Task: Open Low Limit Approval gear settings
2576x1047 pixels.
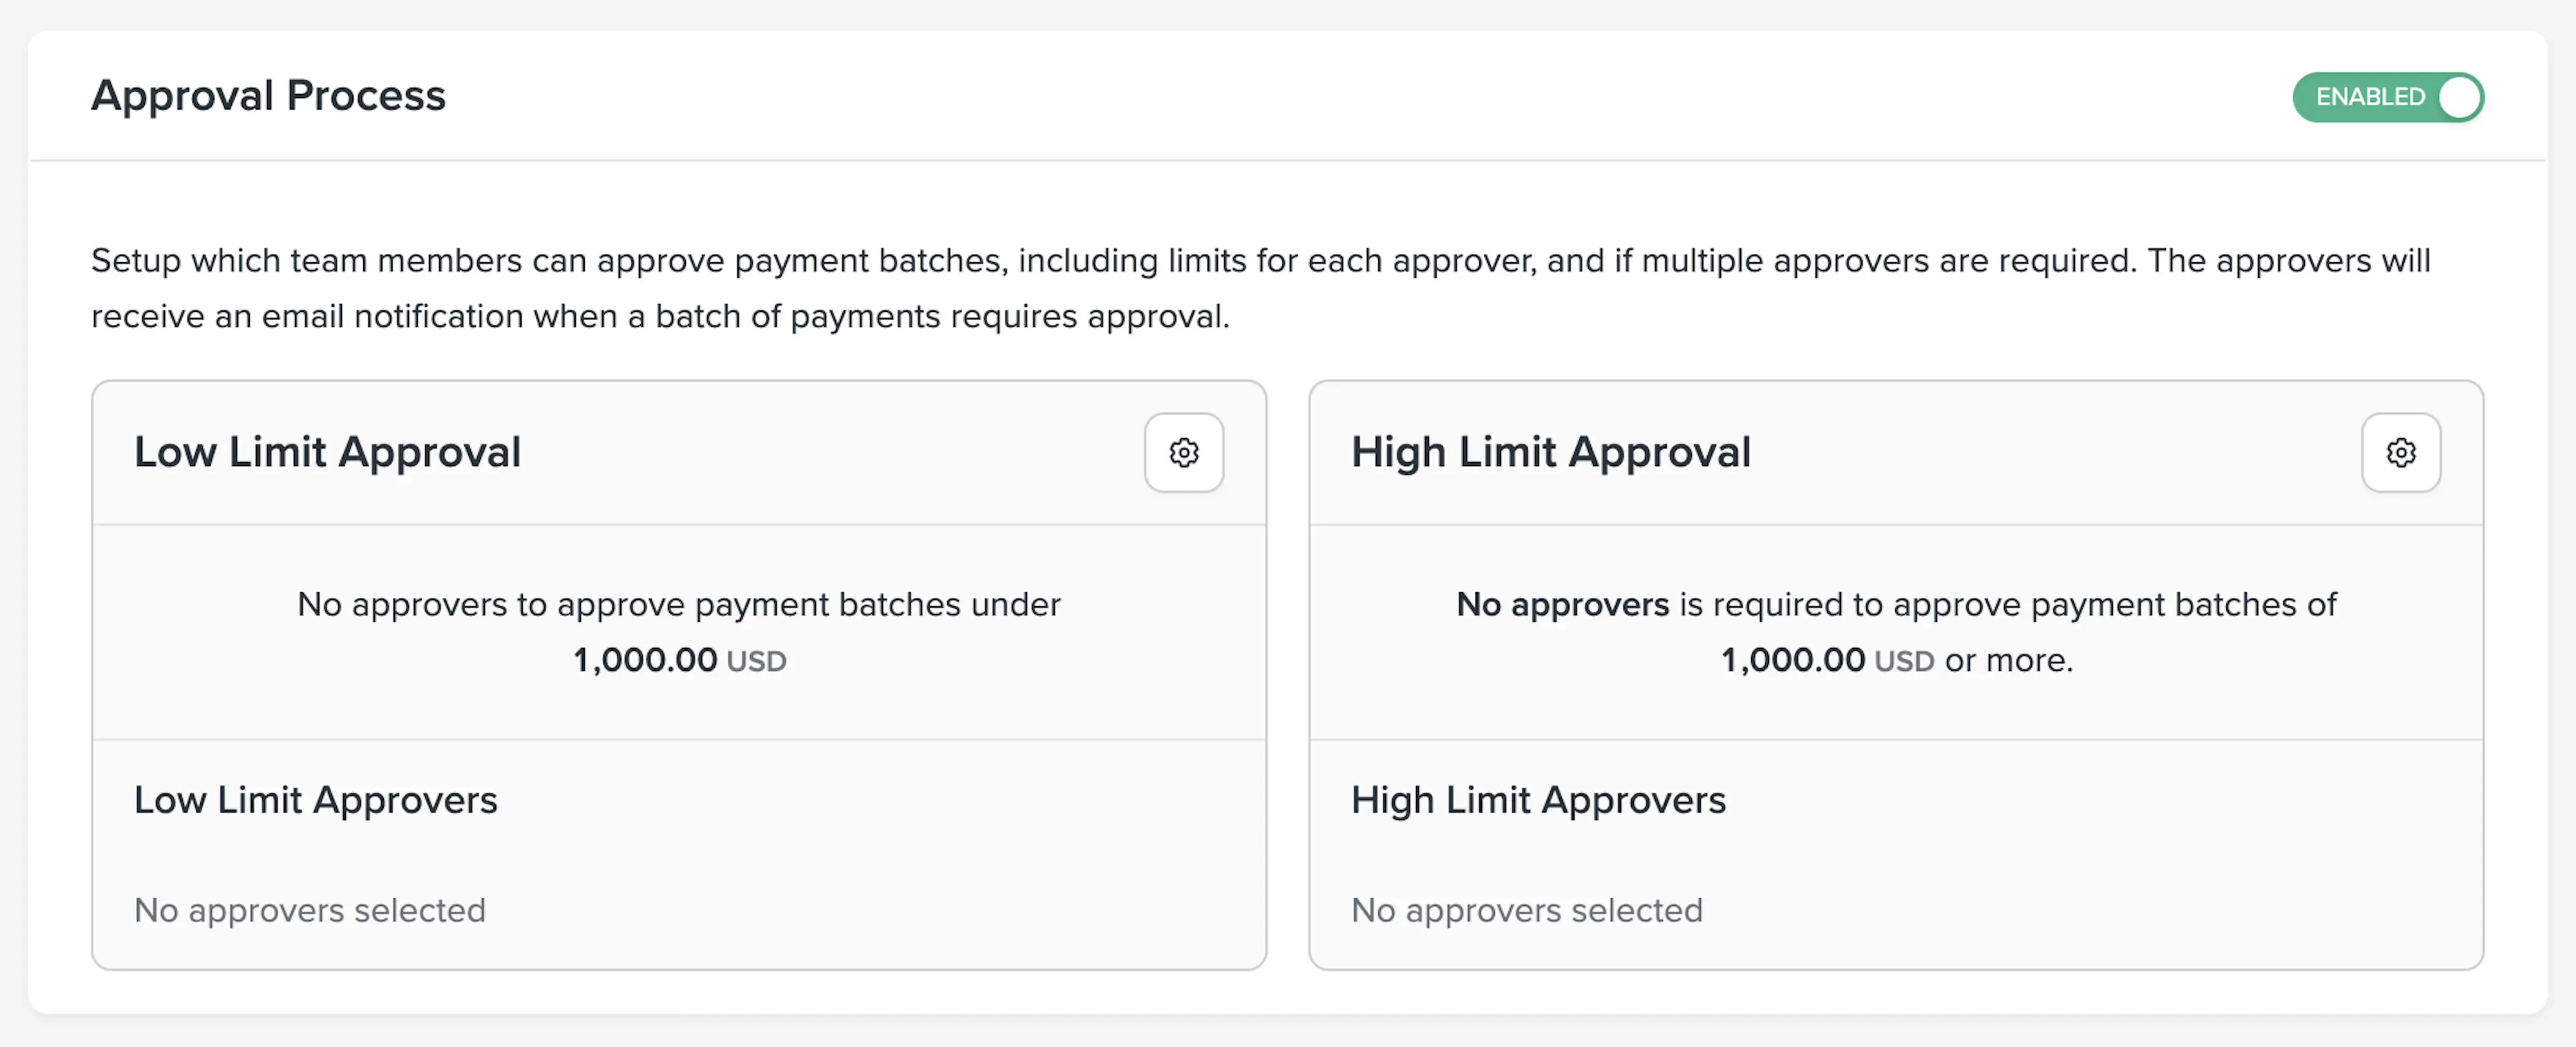Action: click(x=1184, y=452)
